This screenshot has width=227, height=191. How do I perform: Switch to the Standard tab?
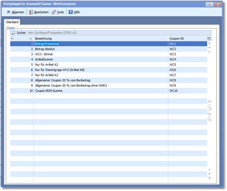pyautogui.click(x=12, y=22)
